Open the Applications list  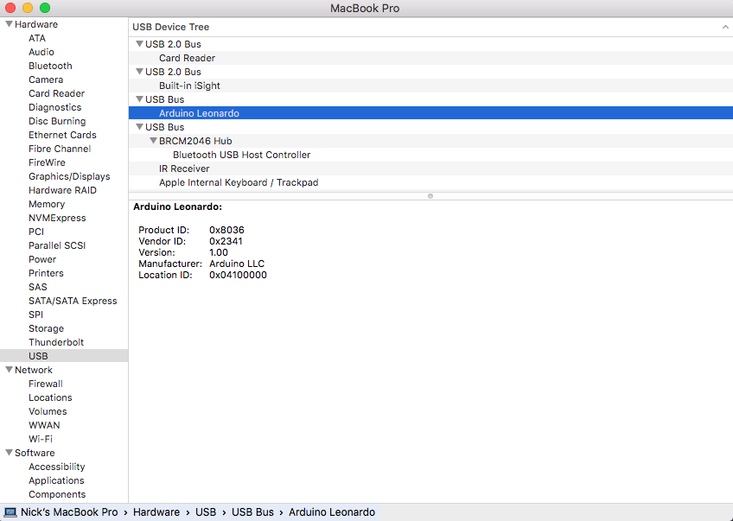click(56, 480)
